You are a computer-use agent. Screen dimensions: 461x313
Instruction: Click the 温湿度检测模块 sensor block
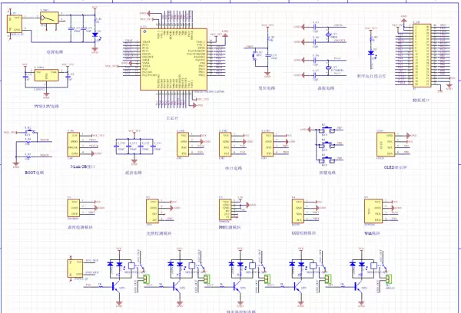click(75, 207)
